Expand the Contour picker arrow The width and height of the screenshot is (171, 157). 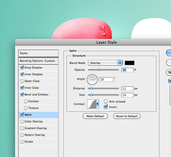point(97,104)
